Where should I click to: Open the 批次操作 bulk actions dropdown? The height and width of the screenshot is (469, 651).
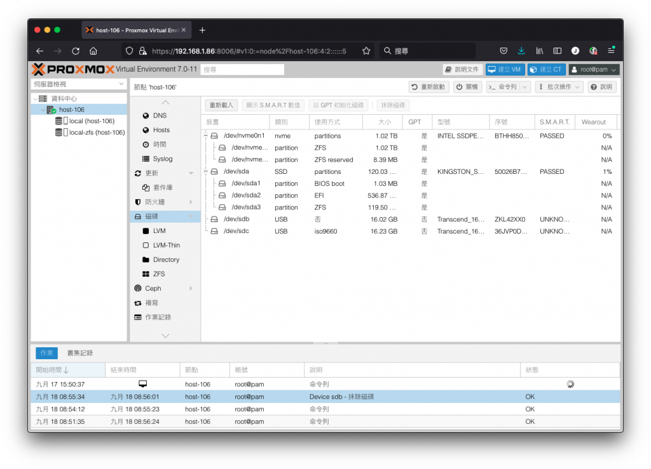click(559, 87)
